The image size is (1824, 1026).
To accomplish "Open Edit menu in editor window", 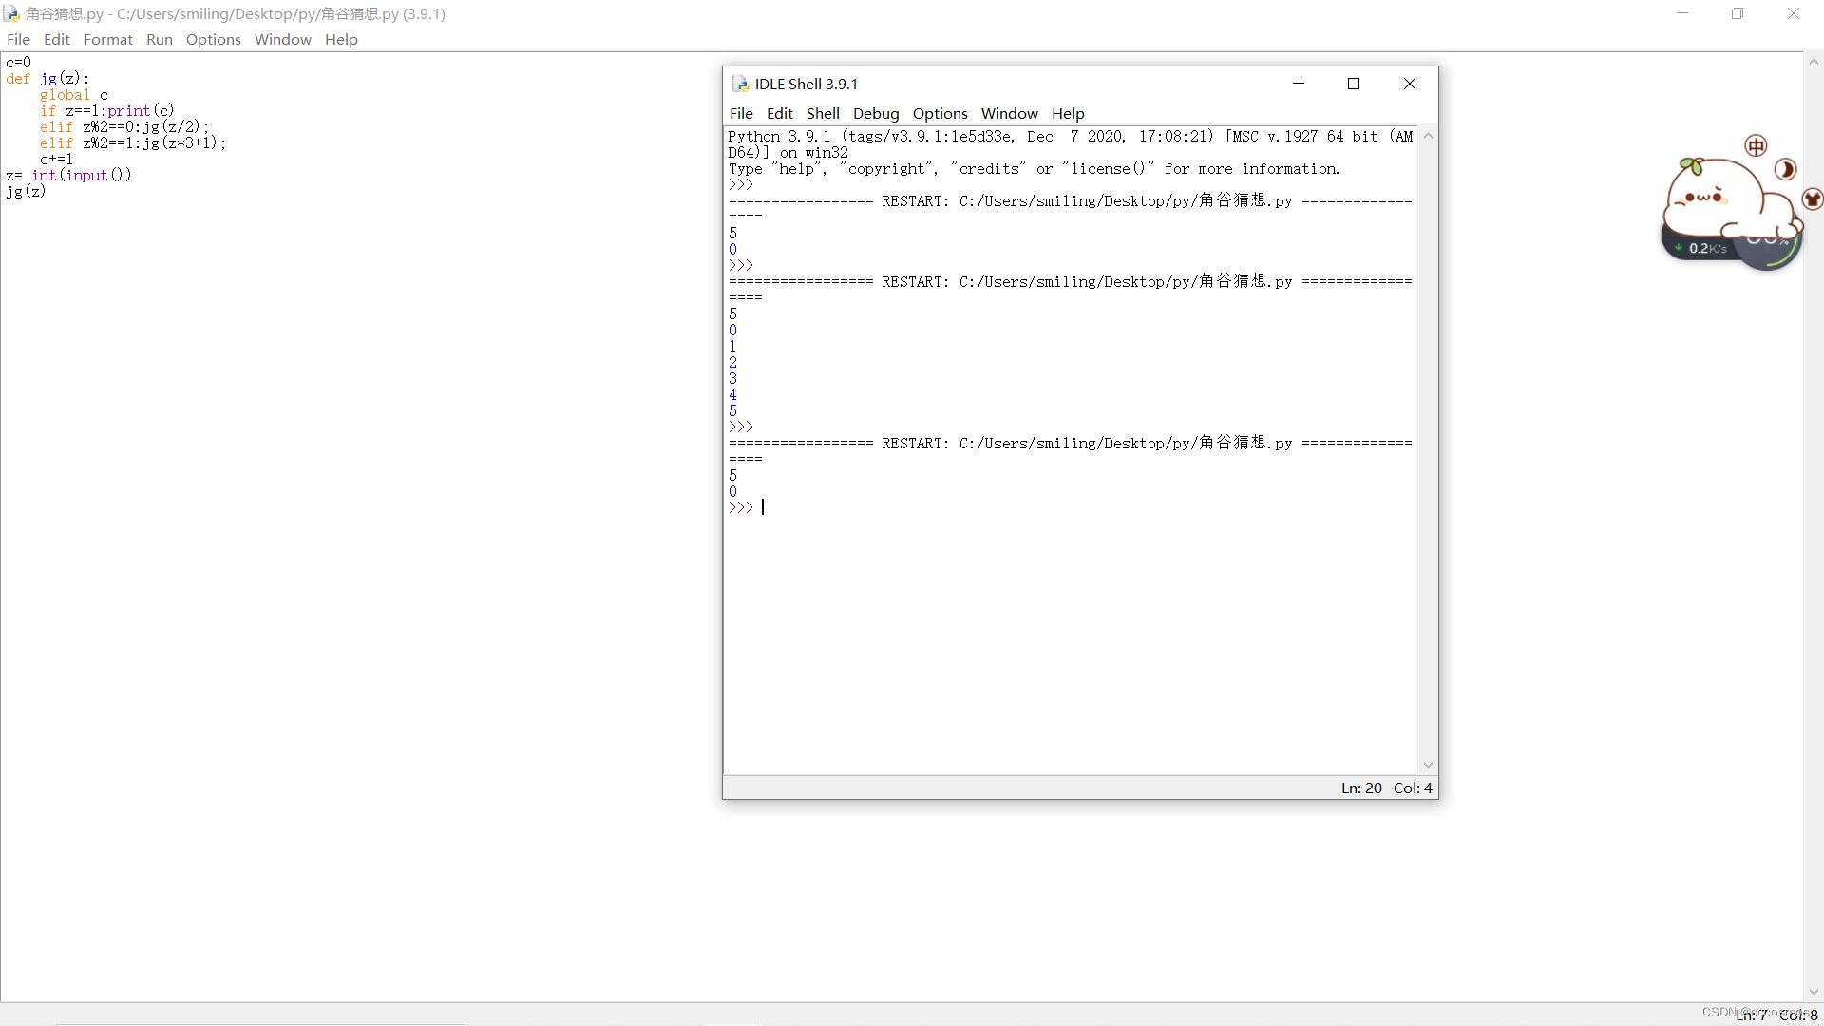I will [57, 39].
